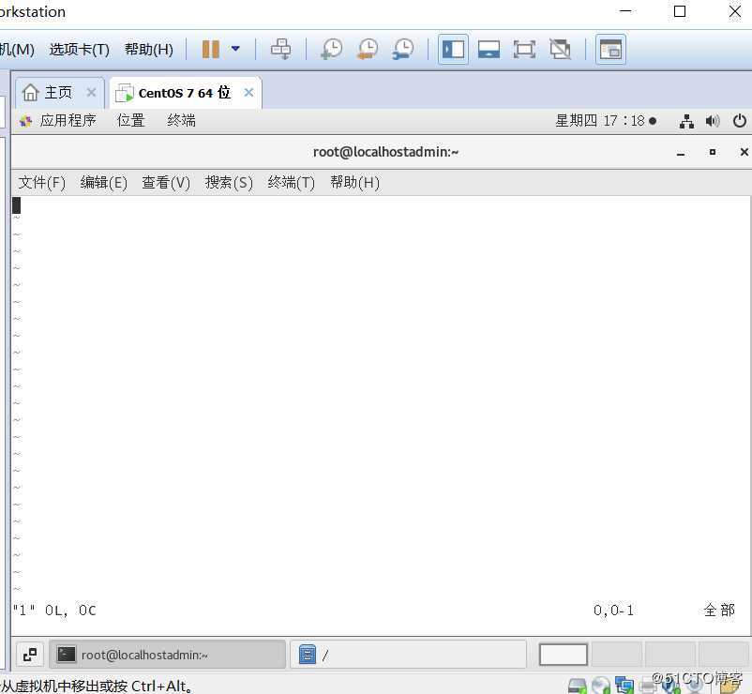Select root@localhostadmin taskbar entry
The height and width of the screenshot is (694, 752).
168,655
